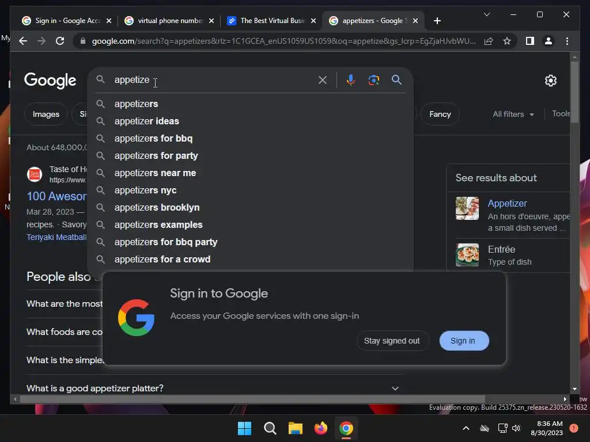Open volume control in system tray
The width and height of the screenshot is (590, 442).
pyautogui.click(x=516, y=428)
